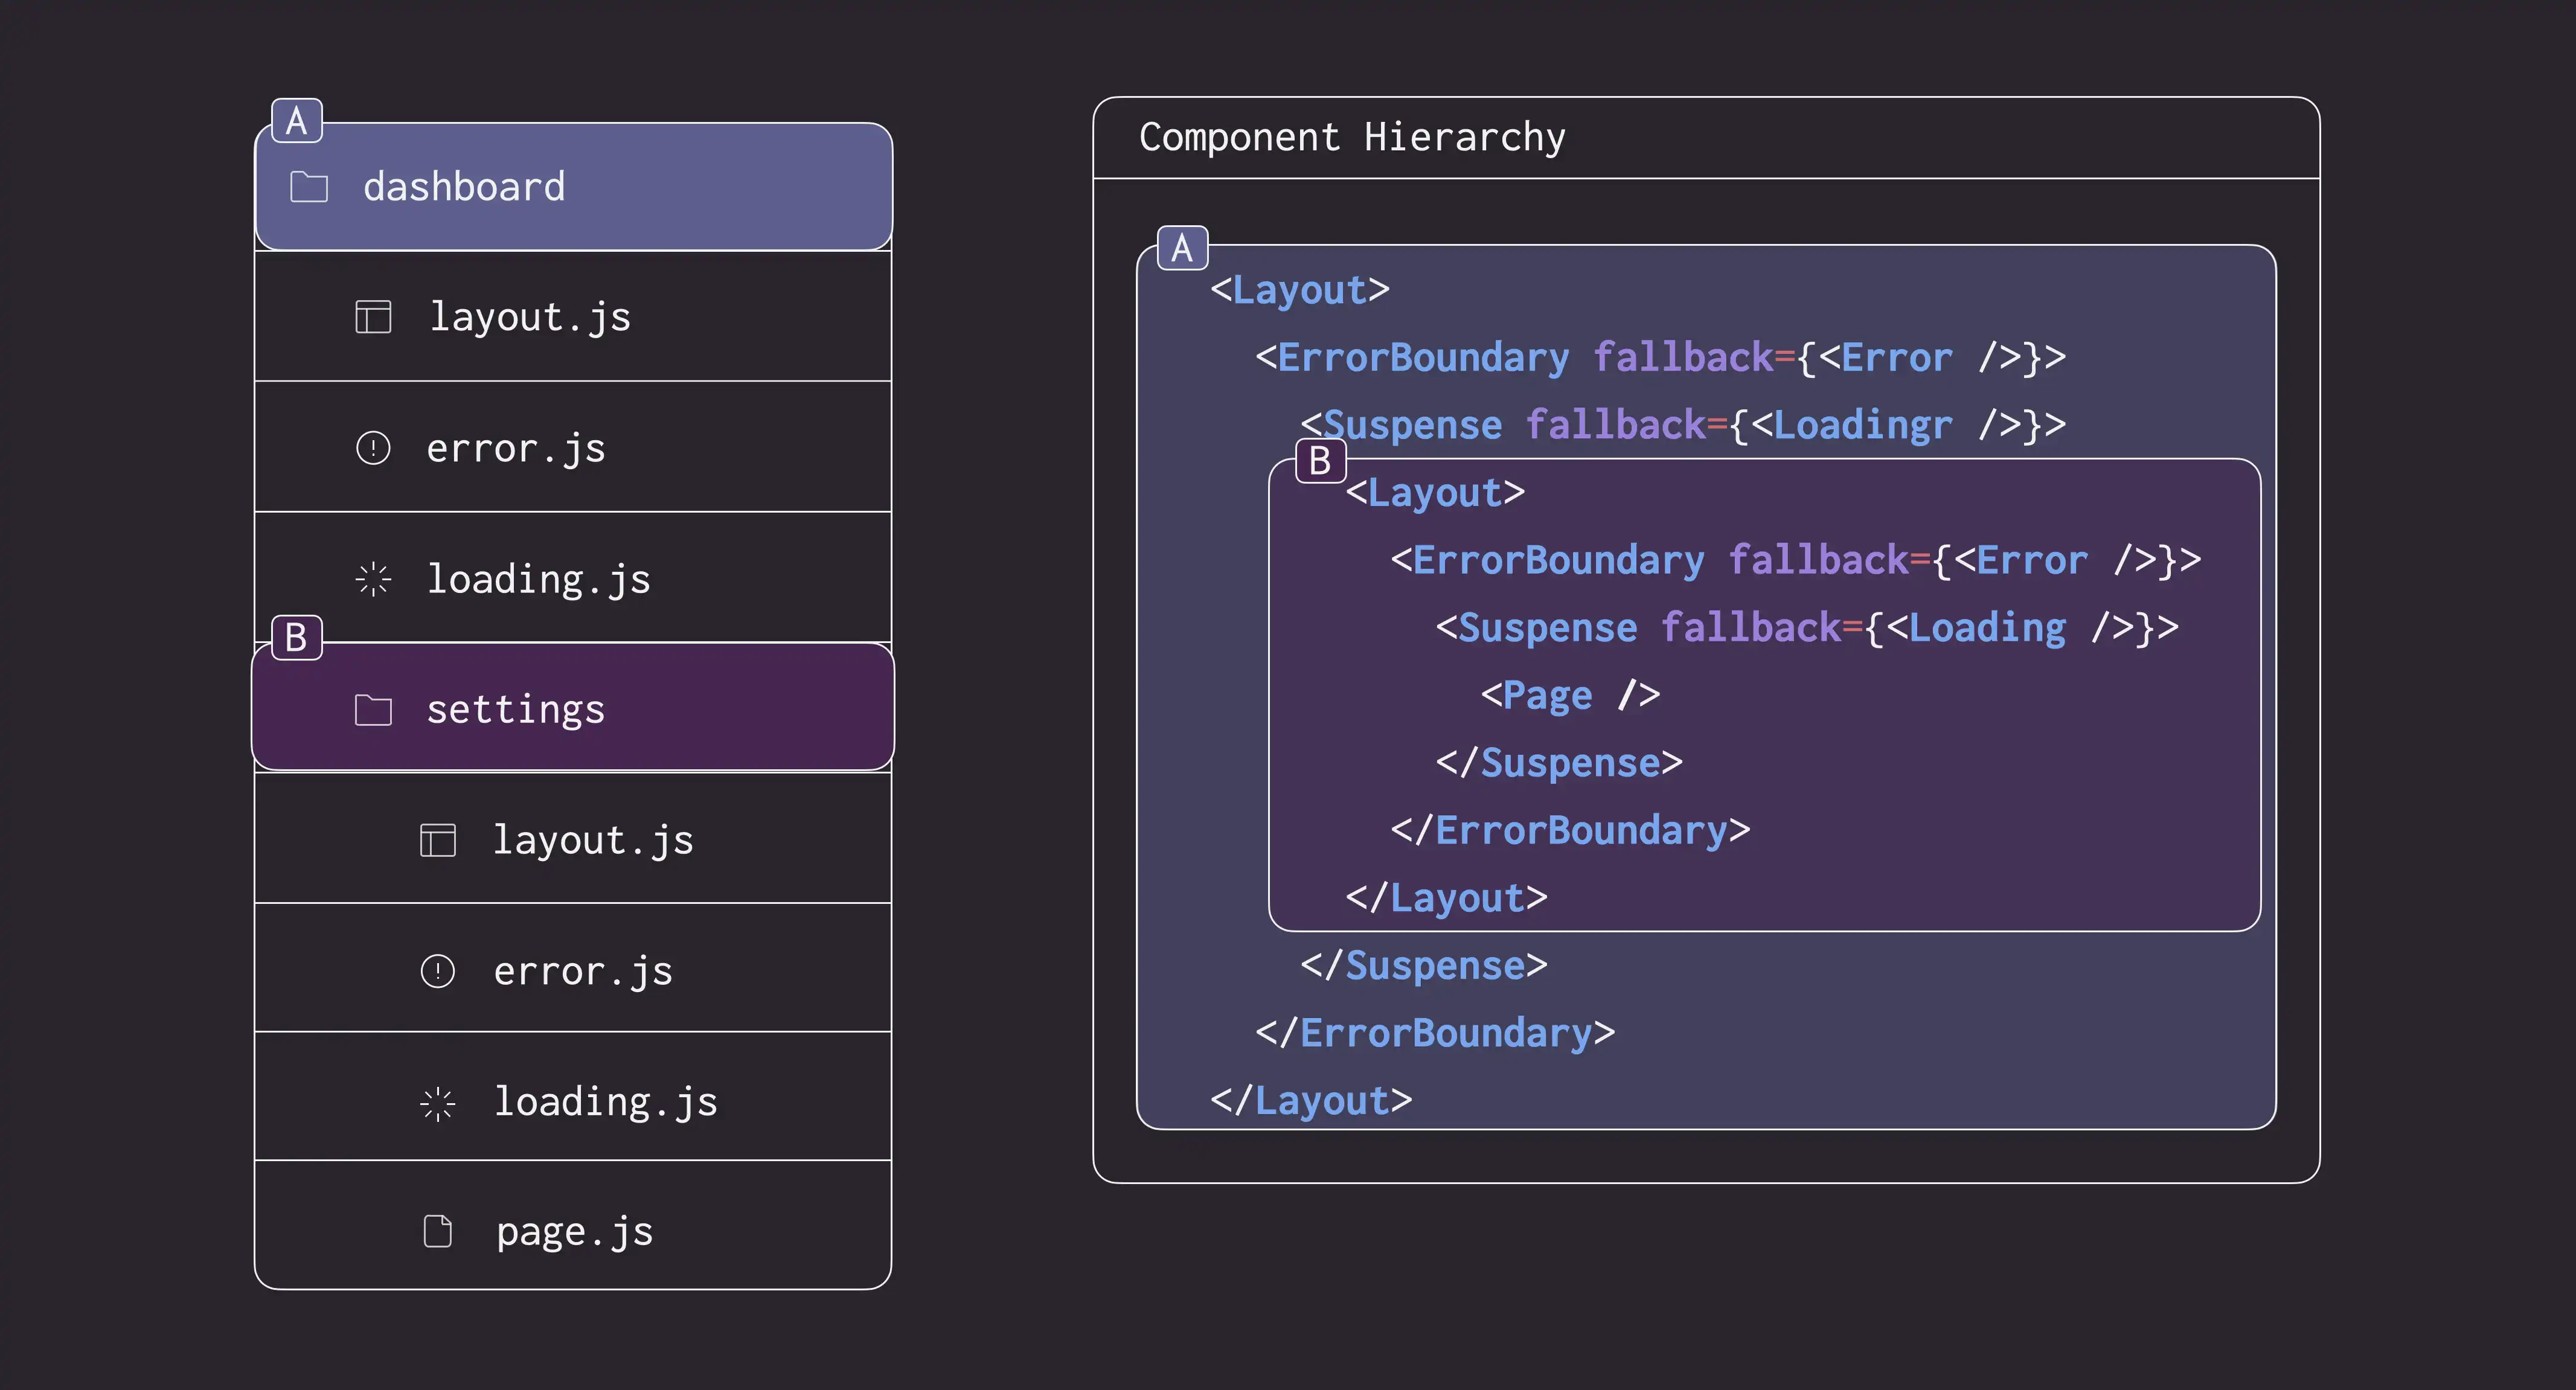2576x1390 pixels.
Task: Select the dashboard folder row
Action: pyautogui.click(x=573, y=187)
